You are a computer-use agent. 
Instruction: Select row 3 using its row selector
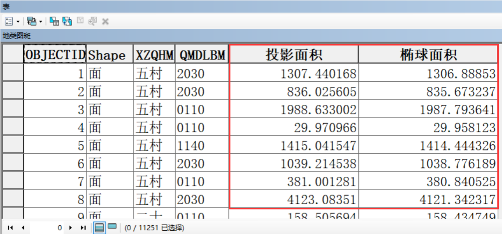tap(13, 109)
